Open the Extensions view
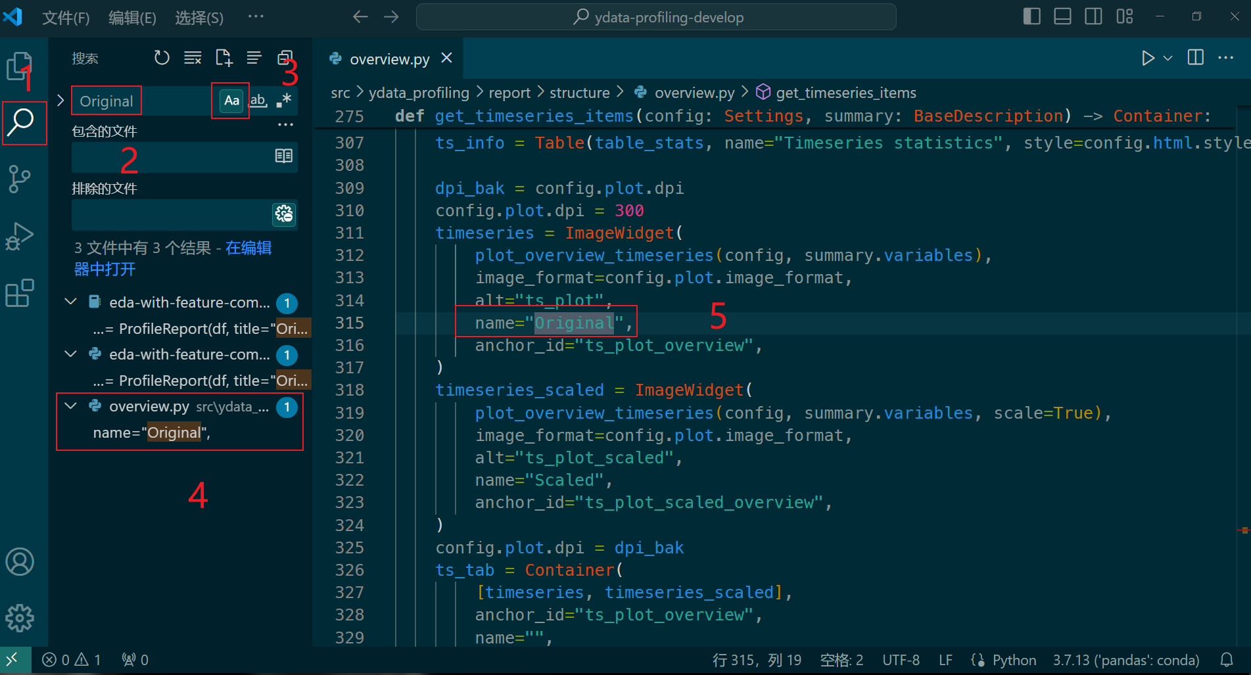Viewport: 1251px width, 675px height. [20, 293]
